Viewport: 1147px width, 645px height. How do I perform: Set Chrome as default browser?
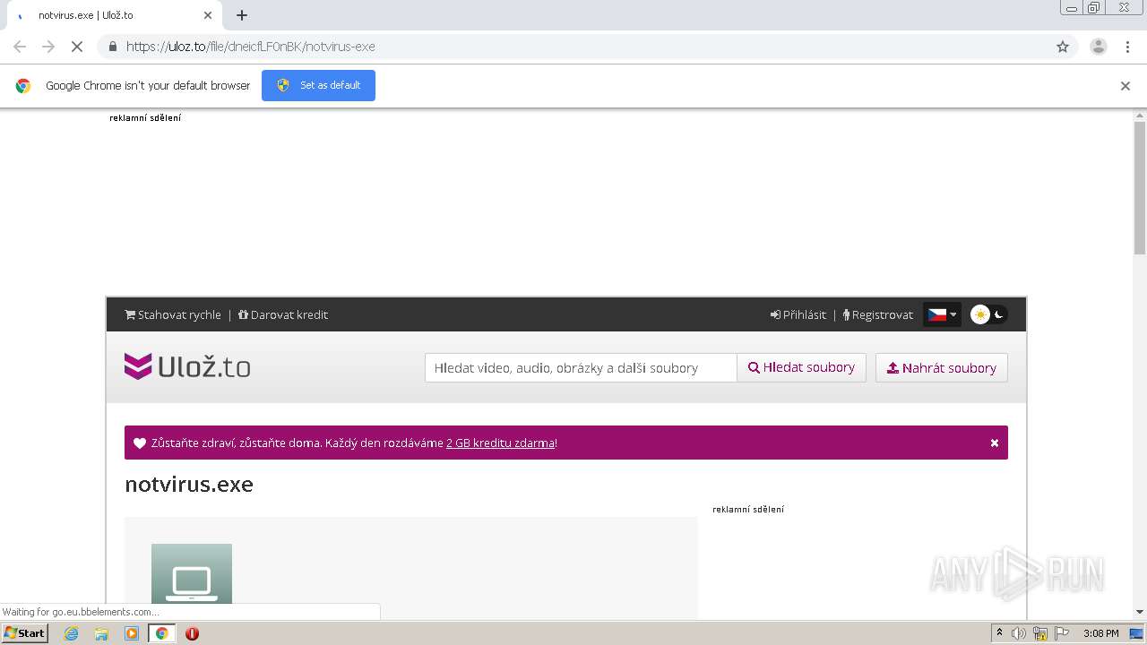318,85
